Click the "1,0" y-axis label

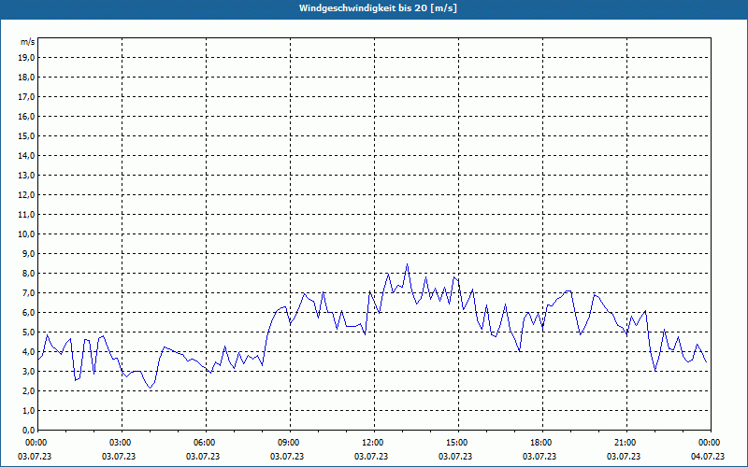[x=29, y=411]
